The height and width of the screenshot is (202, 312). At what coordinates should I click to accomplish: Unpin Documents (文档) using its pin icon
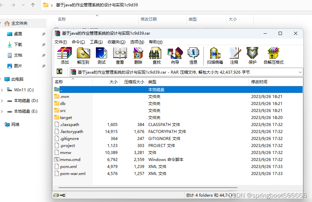[x=43, y=55]
